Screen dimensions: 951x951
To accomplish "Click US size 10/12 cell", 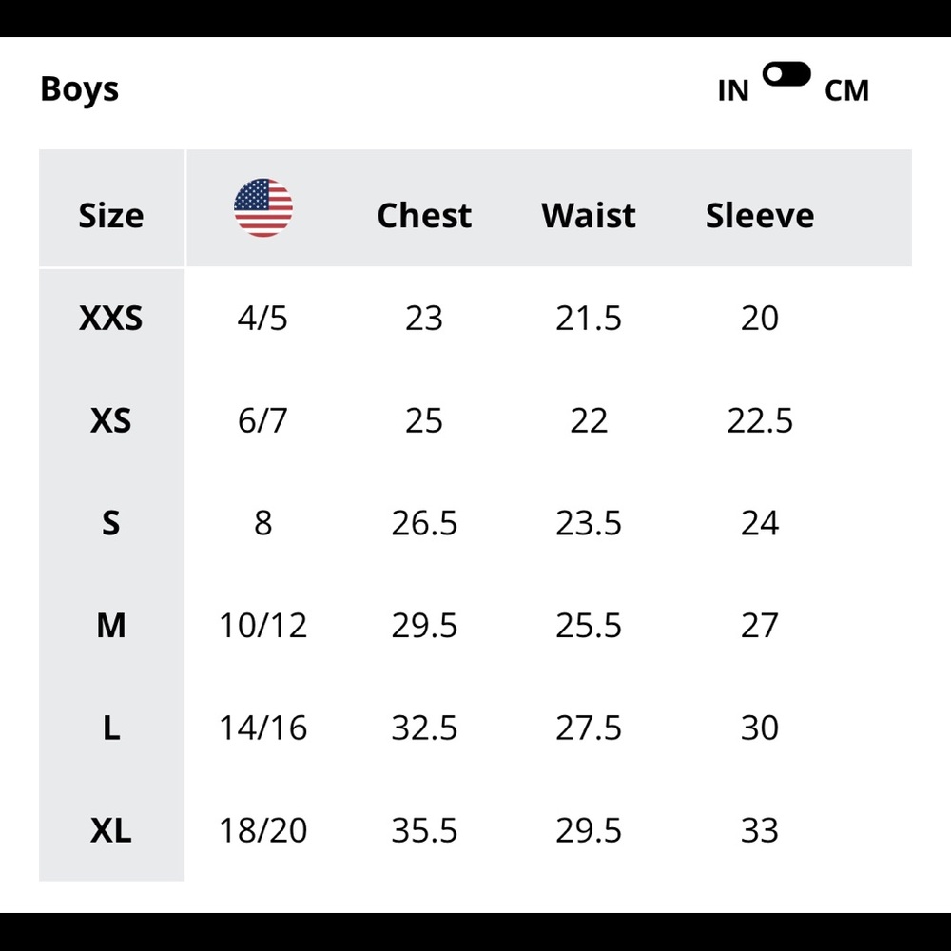I will click(263, 626).
